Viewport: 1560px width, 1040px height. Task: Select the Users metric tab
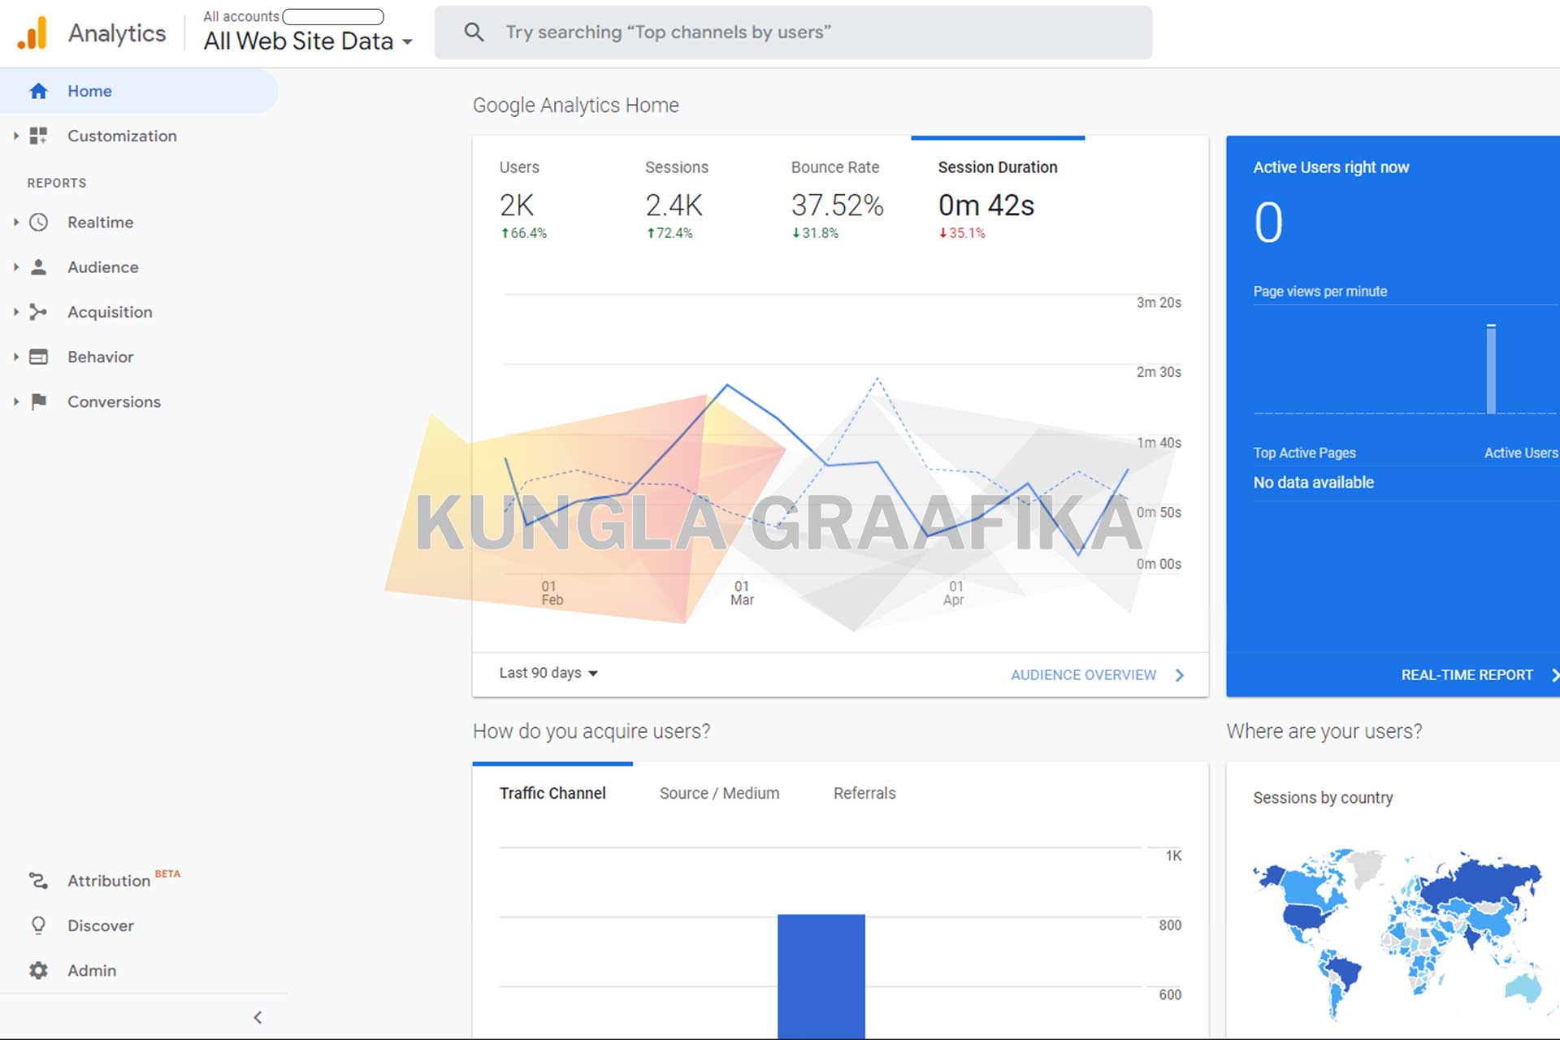coord(524,199)
